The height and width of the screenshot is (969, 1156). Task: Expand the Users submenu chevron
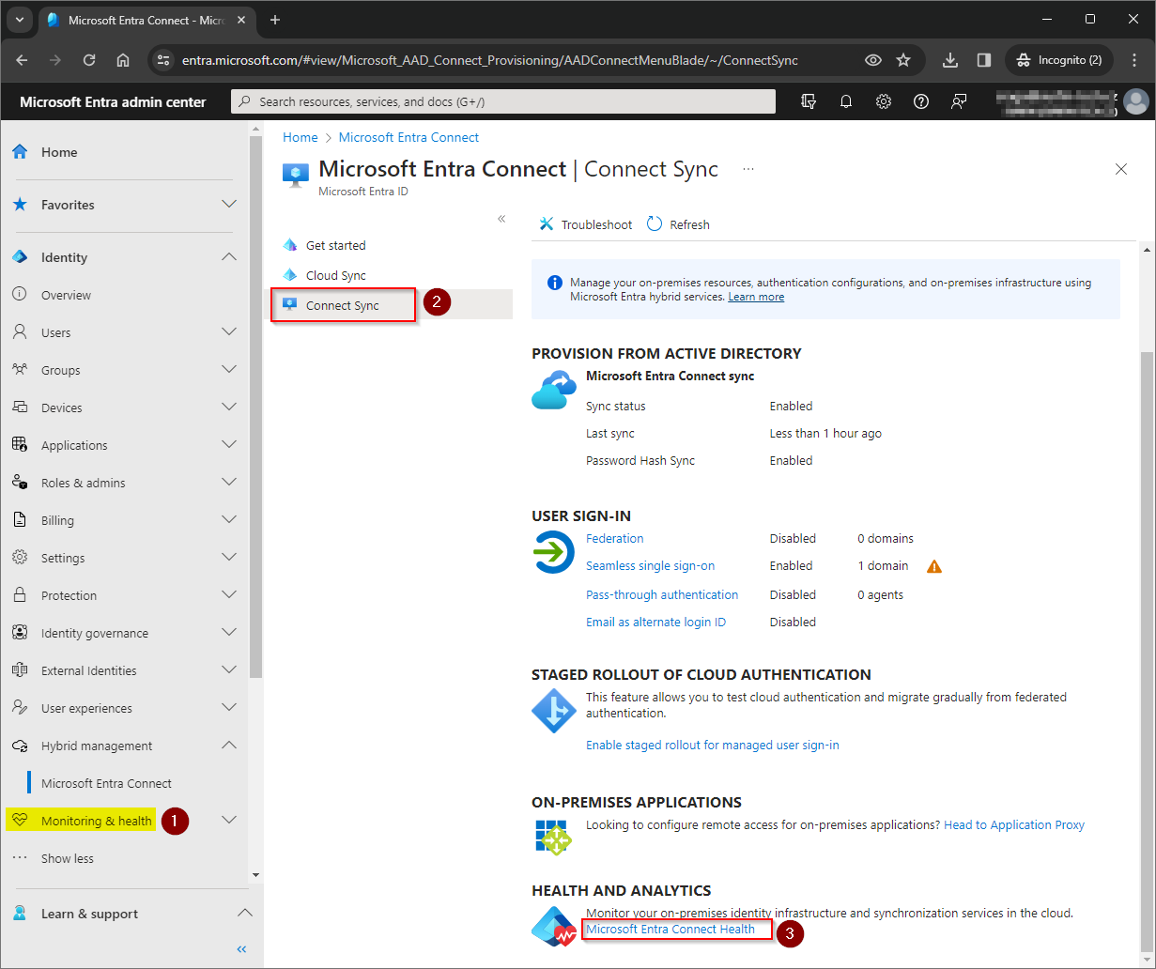[229, 331]
